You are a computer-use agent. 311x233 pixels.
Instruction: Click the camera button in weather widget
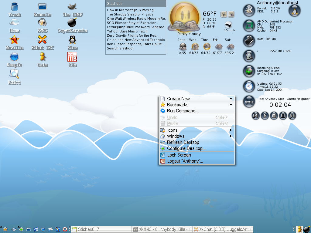tap(231, 14)
